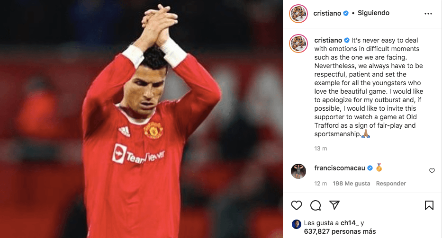The image size is (442, 238).
Task: View 637,827 personas más likes list
Action: (340, 231)
